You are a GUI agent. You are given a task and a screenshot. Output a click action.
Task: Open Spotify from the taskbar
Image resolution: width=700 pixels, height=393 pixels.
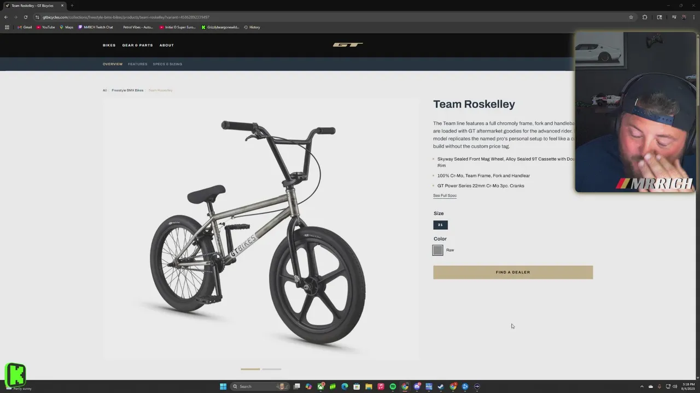393,386
